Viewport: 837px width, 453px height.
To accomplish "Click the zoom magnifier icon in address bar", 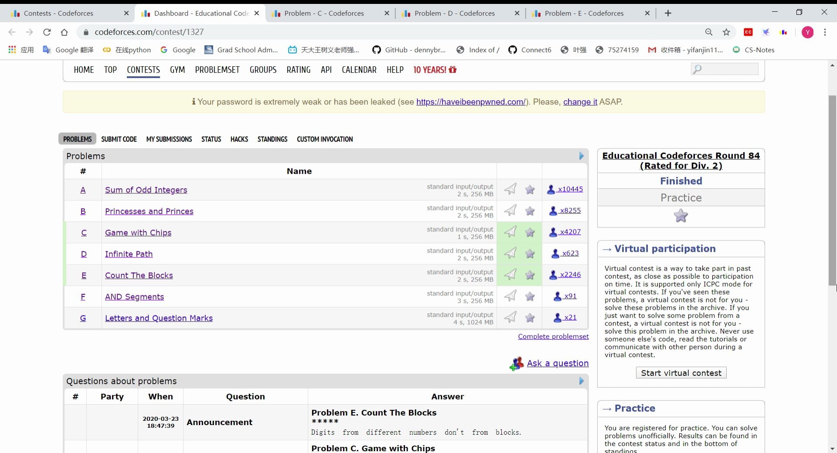I will [x=709, y=32].
